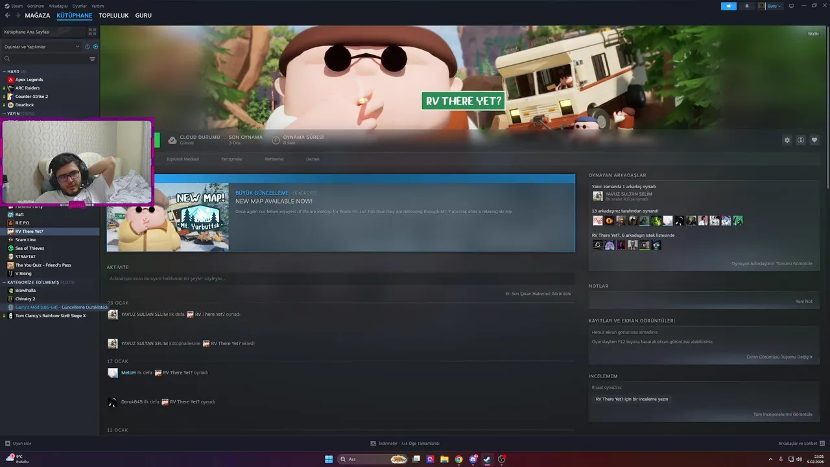Click Yeni Not button

[x=804, y=302]
